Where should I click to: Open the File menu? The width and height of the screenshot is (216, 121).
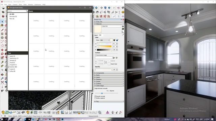(2, 4)
